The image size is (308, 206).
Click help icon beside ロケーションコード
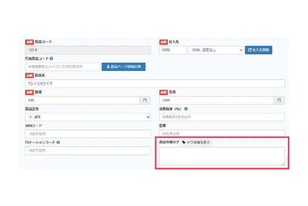point(58,142)
